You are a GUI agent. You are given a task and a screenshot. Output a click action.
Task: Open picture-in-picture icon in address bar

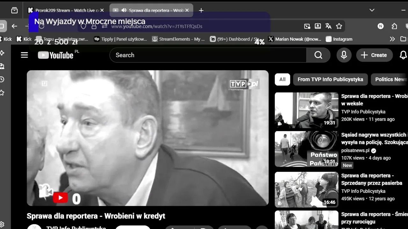coord(307,26)
